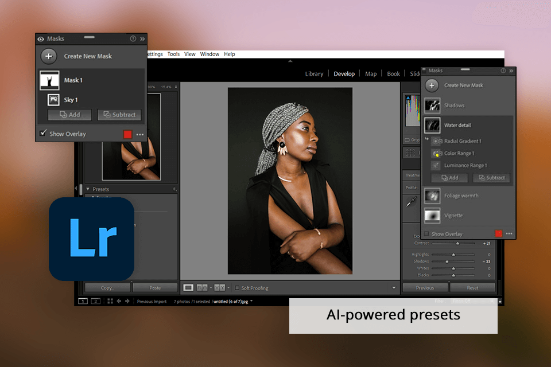
Task: Choose the Y/Y before-and-after view icon
Action: click(220, 288)
